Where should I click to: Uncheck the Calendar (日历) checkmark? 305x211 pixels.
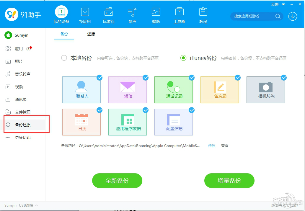click(x=100, y=110)
